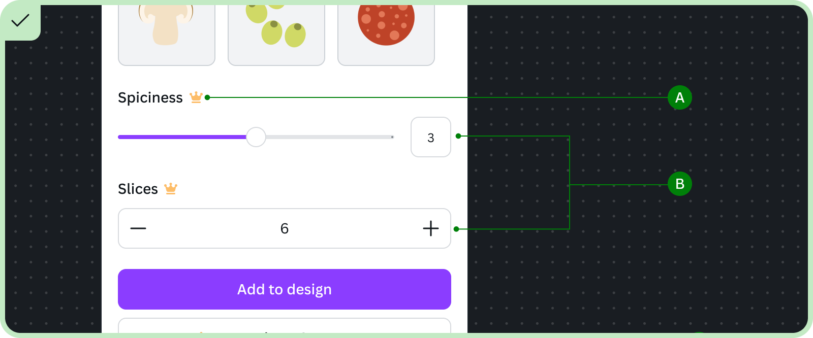Viewport: 813px width, 338px height.
Task: Click the crown icon next to Spiciness
Action: click(x=196, y=97)
